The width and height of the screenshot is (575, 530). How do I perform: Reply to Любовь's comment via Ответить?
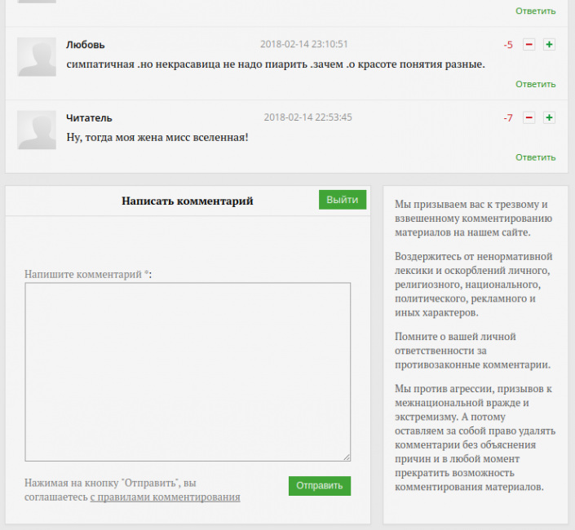535,84
